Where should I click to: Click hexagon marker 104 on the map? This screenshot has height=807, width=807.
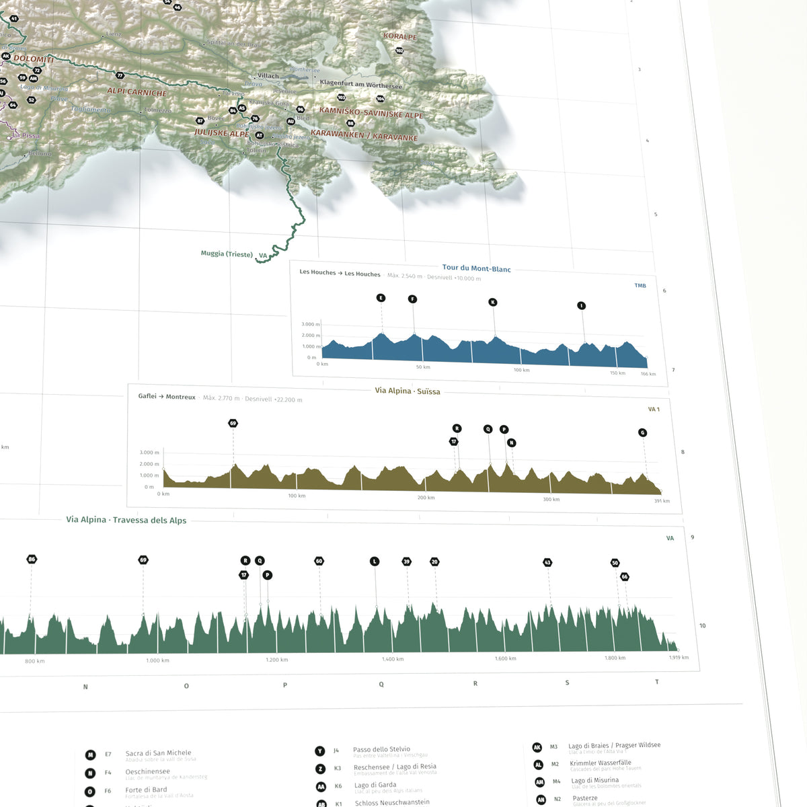381,99
